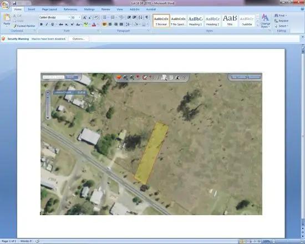Activate the Format Painter tool

tap(24, 26)
